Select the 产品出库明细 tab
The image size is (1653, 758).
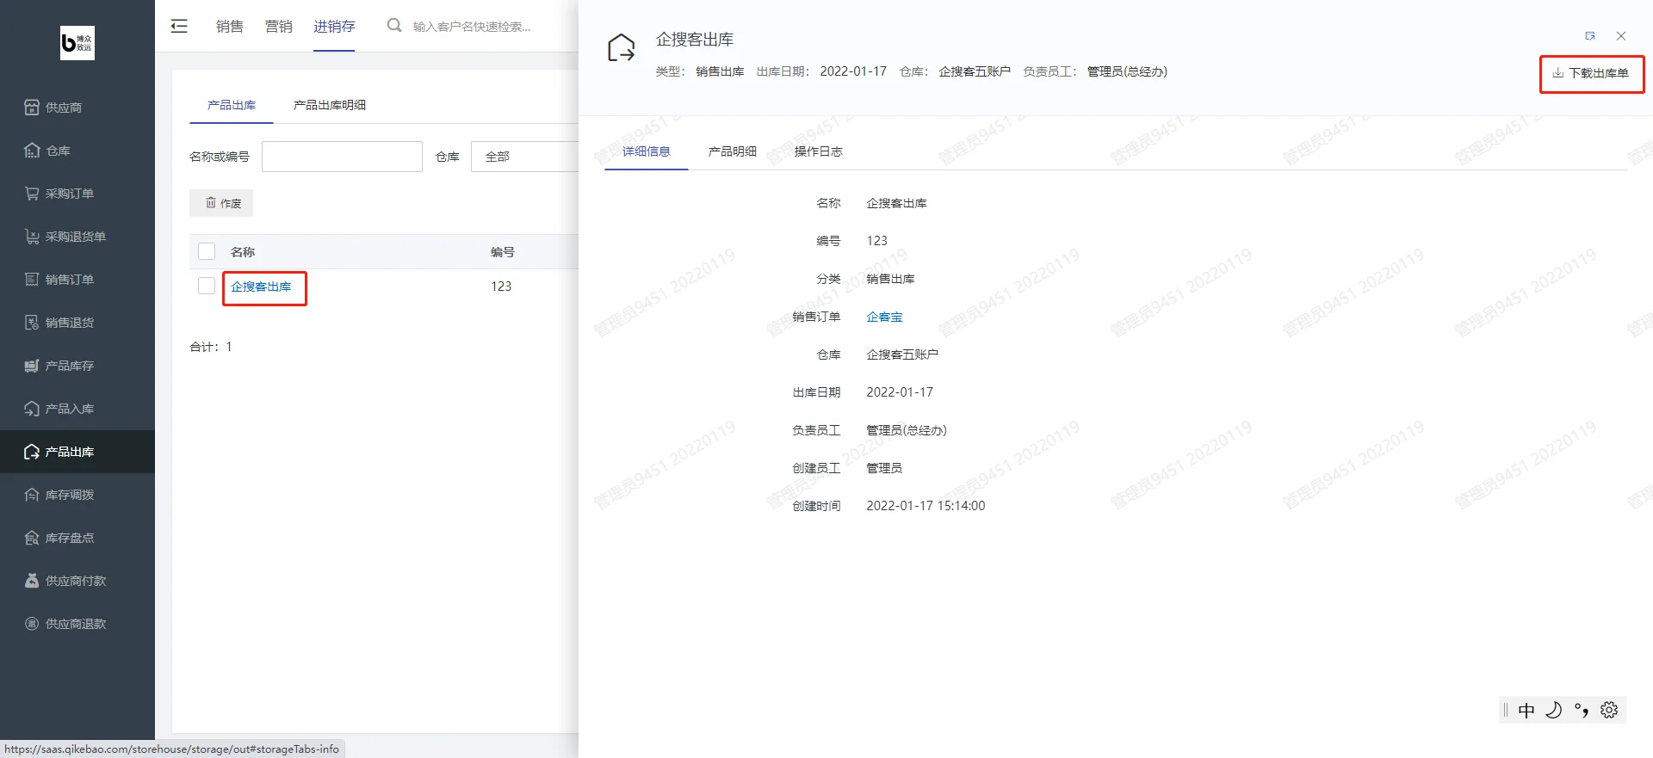[330, 105]
